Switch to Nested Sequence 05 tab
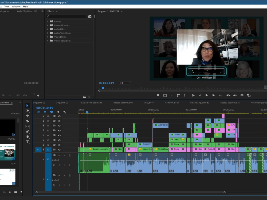 pyautogui.click(x=123, y=103)
